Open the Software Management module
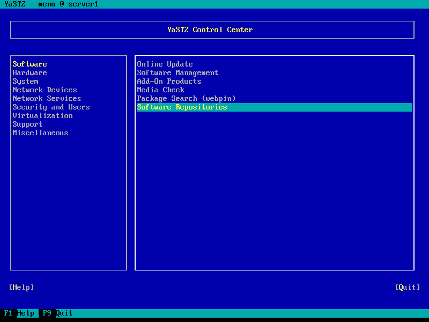Viewport: 429px width, 322px height. click(x=177, y=73)
